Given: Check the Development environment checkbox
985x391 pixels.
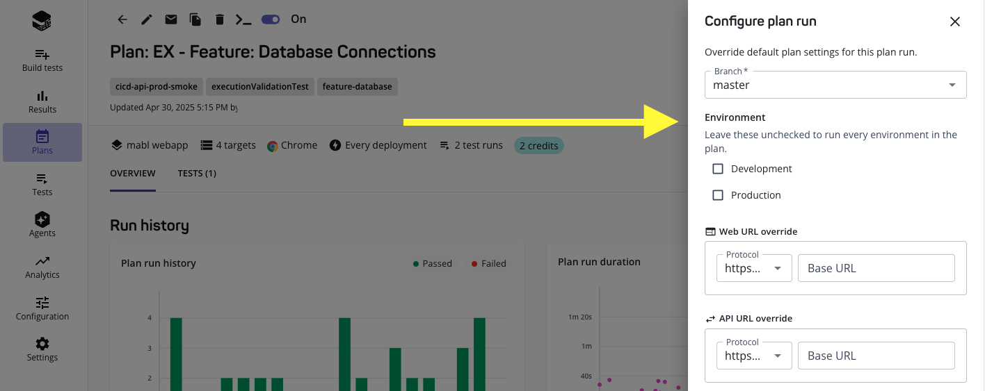Looking at the screenshot, I should tap(718, 169).
